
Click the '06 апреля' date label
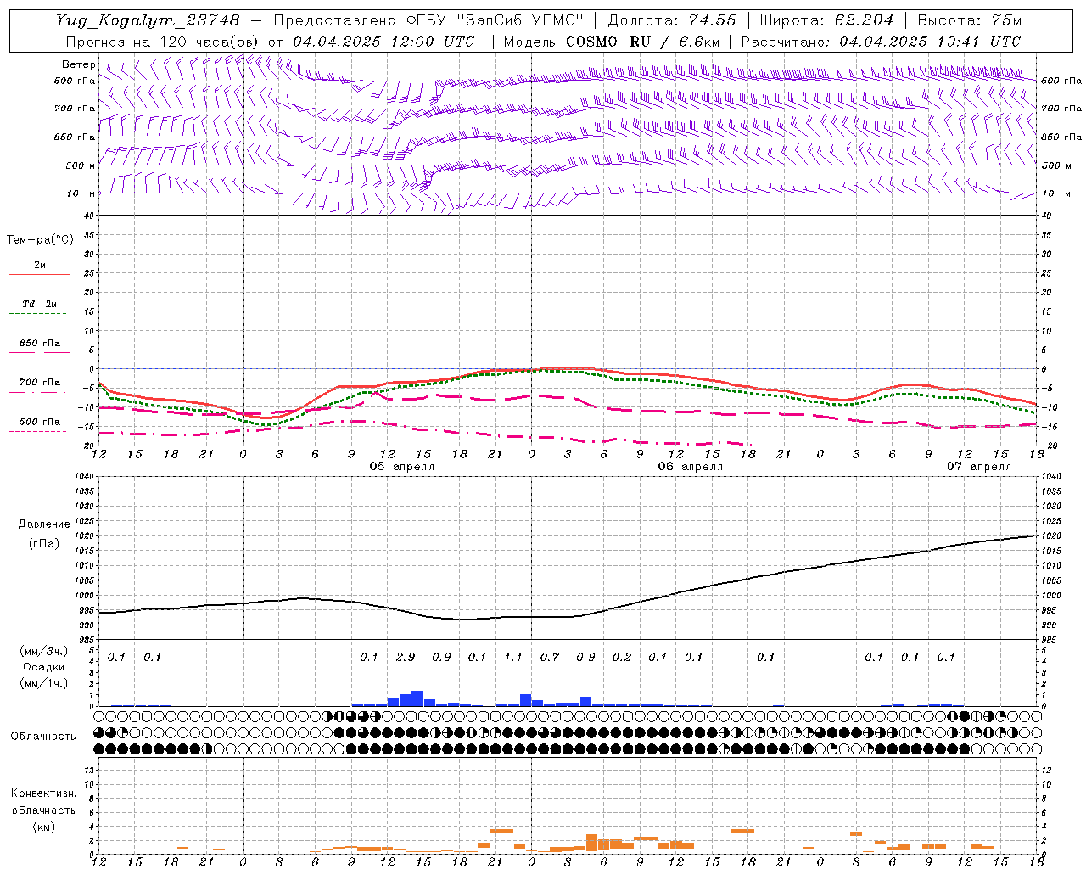pos(691,467)
